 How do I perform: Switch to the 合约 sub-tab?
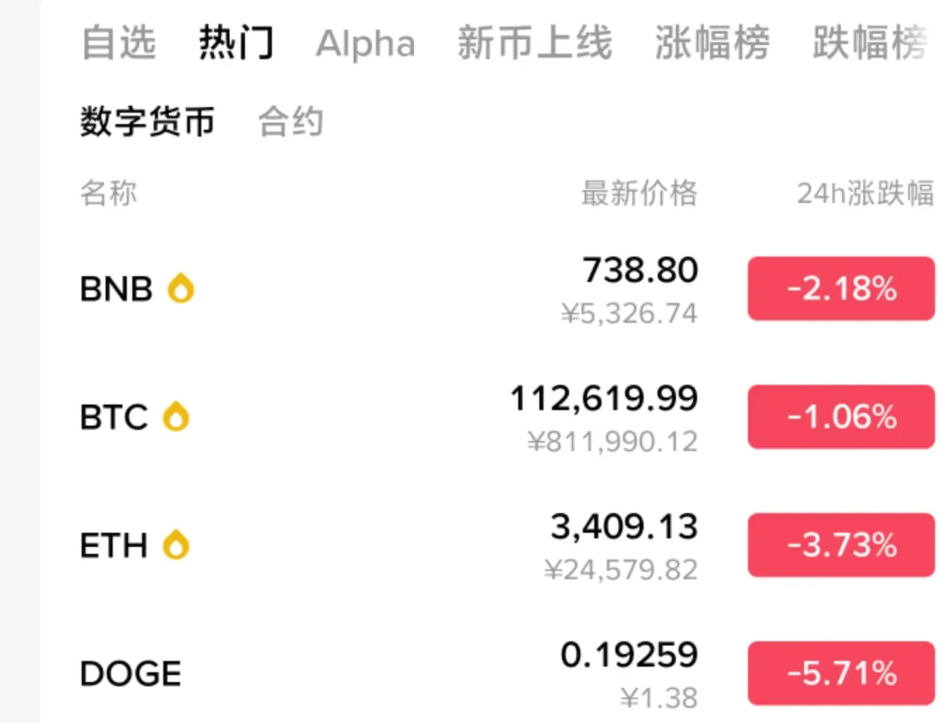pos(291,121)
